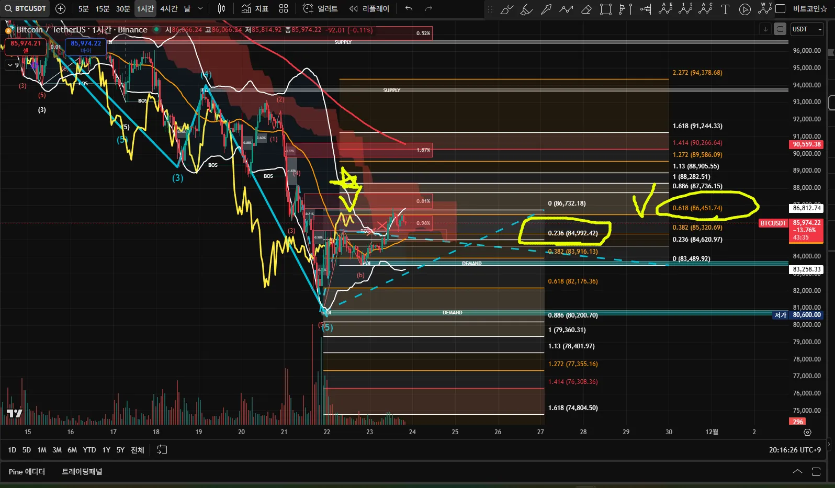Toggle the auto-scale button beside USDT
Image resolution: width=835 pixels, height=488 pixels.
point(780,29)
